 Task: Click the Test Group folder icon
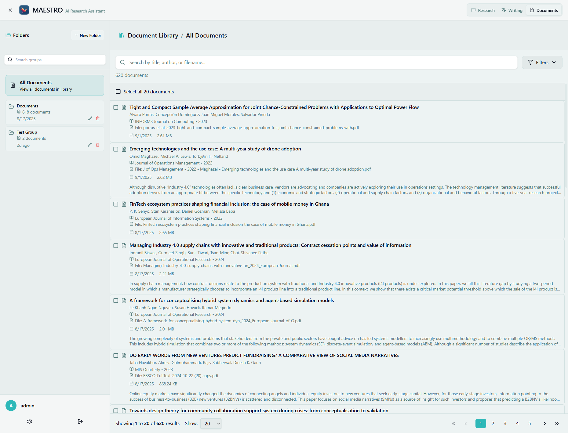click(x=11, y=132)
